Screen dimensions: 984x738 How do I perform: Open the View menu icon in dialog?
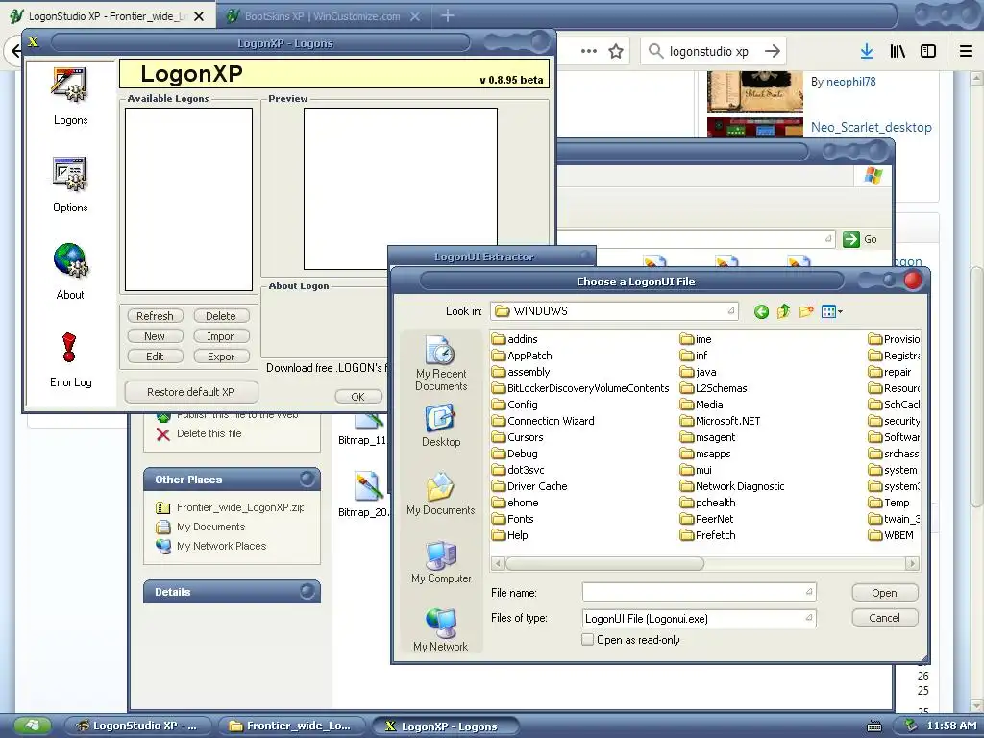(x=831, y=311)
